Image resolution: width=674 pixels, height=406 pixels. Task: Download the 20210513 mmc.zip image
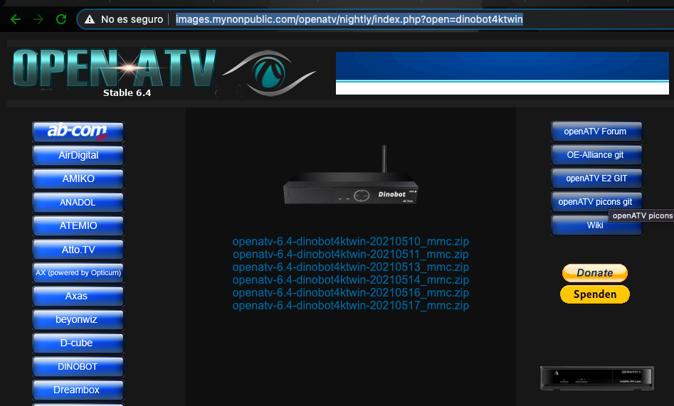coord(350,267)
